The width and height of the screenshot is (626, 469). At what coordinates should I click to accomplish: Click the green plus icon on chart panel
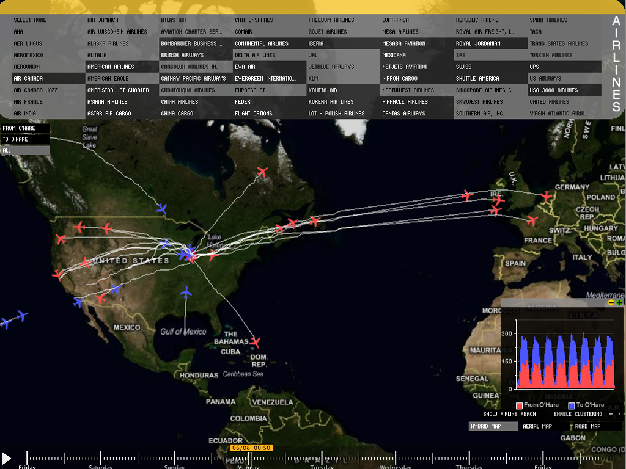click(619, 302)
